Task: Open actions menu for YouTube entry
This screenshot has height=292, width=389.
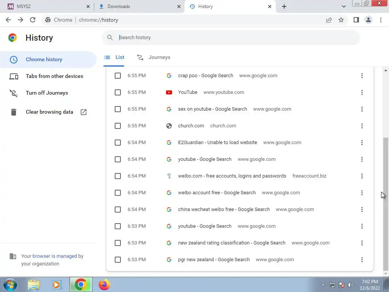Action: [362, 92]
